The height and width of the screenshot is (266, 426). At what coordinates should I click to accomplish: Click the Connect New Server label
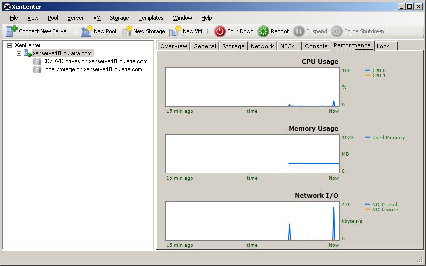pos(44,31)
